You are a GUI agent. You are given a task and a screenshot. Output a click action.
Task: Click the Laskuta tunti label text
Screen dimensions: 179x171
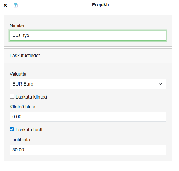(29, 130)
